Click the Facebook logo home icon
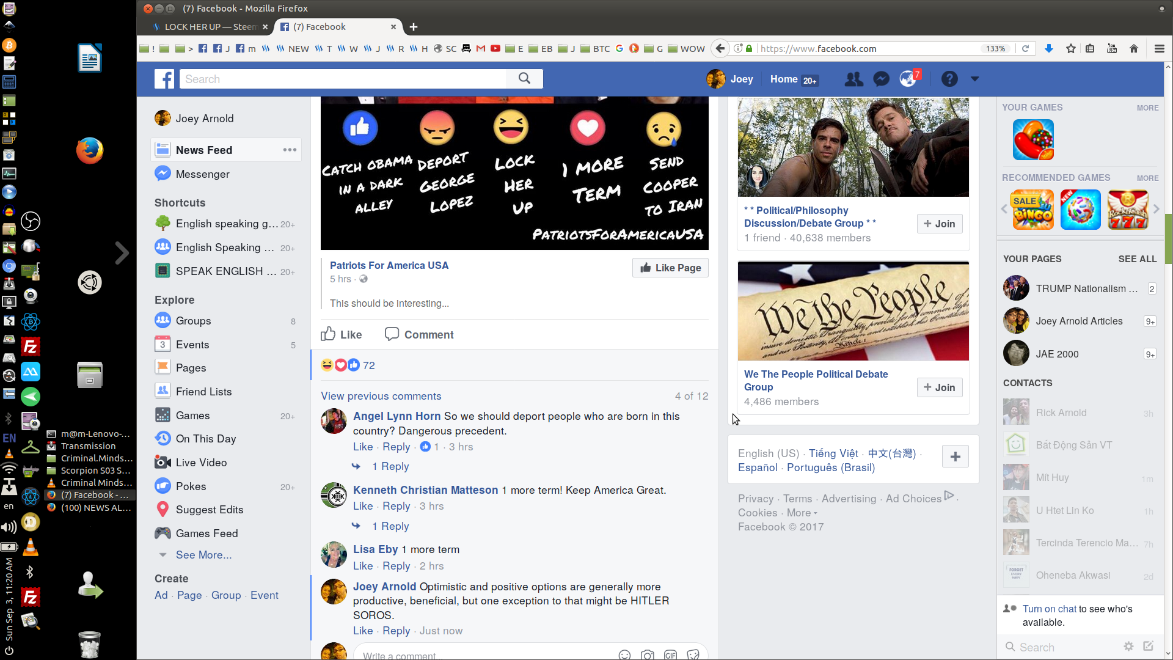The width and height of the screenshot is (1173, 660). point(164,79)
